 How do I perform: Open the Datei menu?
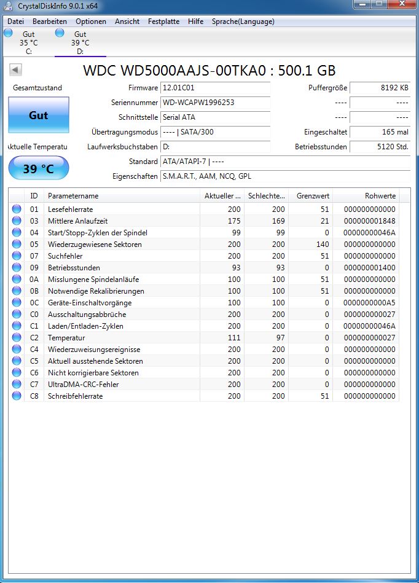tap(15, 22)
